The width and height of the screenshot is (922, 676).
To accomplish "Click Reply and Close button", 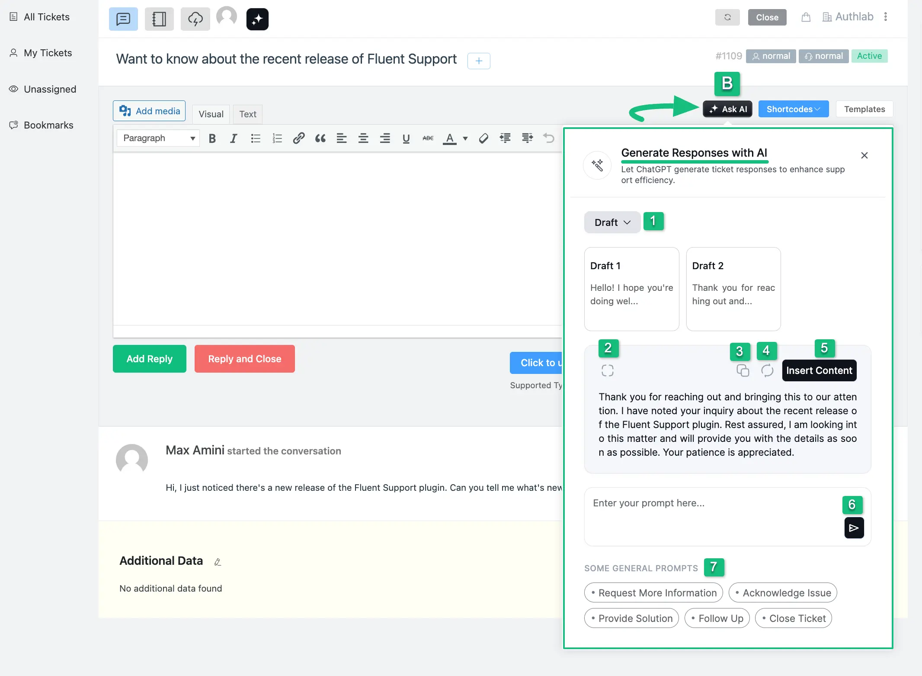I will 245,359.
